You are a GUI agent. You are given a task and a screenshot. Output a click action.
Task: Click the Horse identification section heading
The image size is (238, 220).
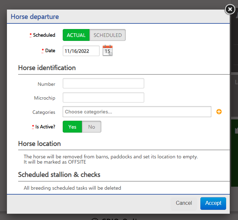(47, 68)
